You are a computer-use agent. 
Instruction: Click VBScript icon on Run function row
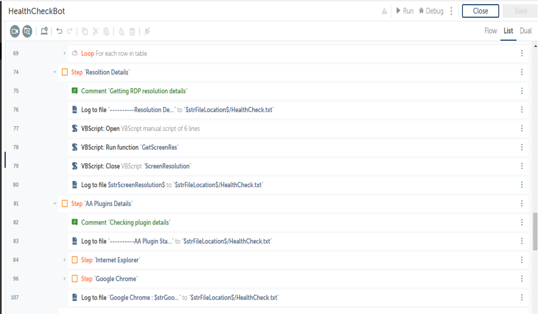coord(75,147)
